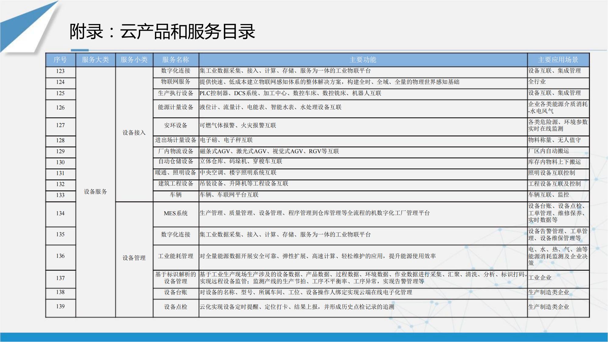Screen dimensions: 608x342
Task: Click the 工业能耗管理 service name
Action: pyautogui.click(x=176, y=256)
